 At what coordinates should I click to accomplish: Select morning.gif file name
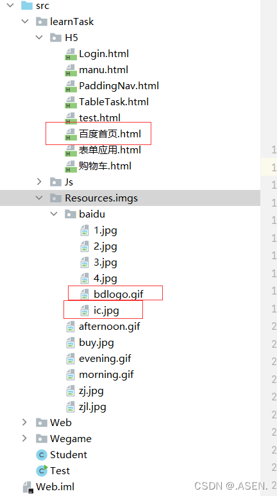(x=106, y=375)
